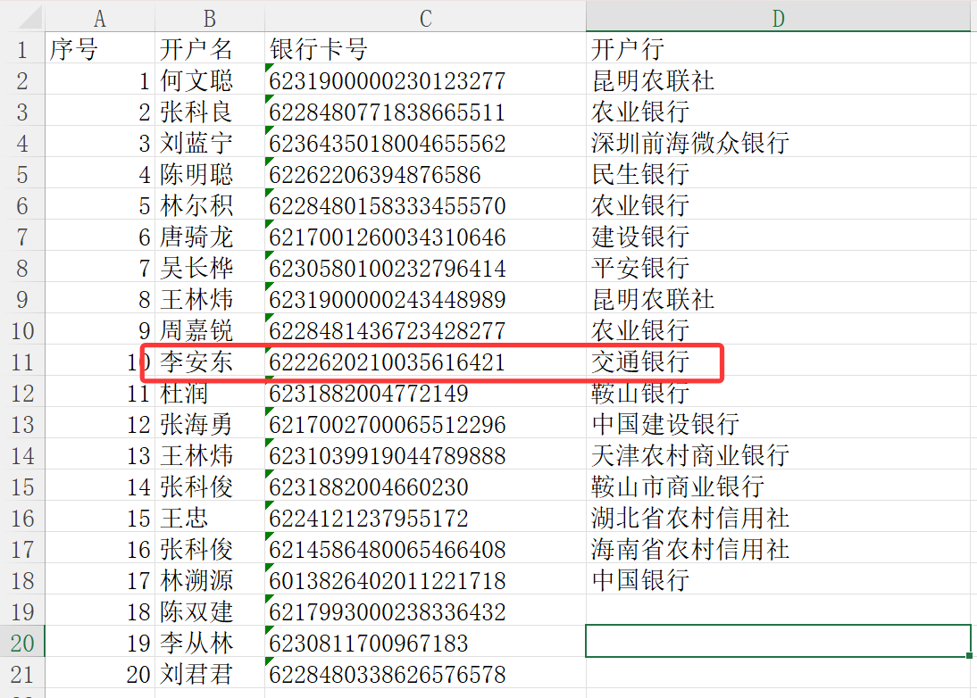Select row 20 header

(x=22, y=643)
